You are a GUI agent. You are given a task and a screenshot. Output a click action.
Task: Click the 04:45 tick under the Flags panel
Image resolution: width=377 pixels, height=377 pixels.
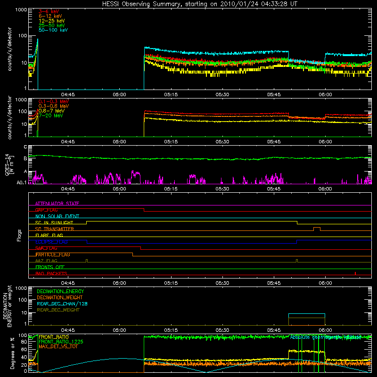click(68, 283)
